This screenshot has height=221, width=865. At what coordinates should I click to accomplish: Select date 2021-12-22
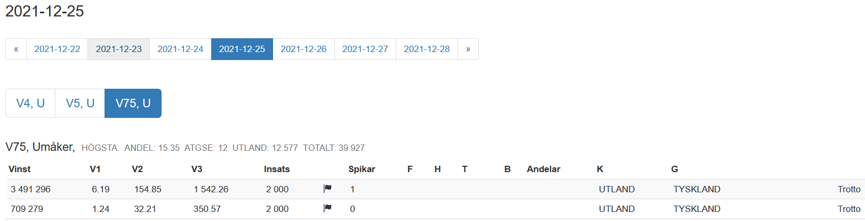click(x=57, y=49)
